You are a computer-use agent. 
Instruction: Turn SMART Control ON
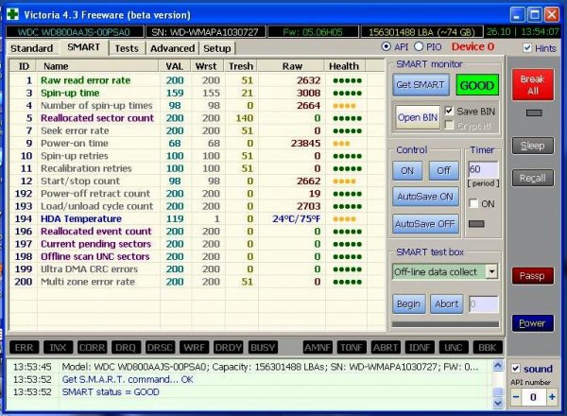pos(407,170)
